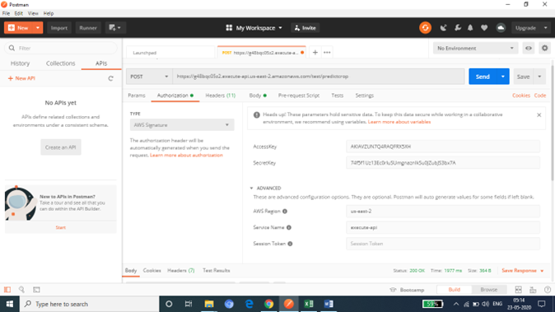Screen dimensions: 555x312
Task: Show info for Service Name
Action: click(x=289, y=227)
